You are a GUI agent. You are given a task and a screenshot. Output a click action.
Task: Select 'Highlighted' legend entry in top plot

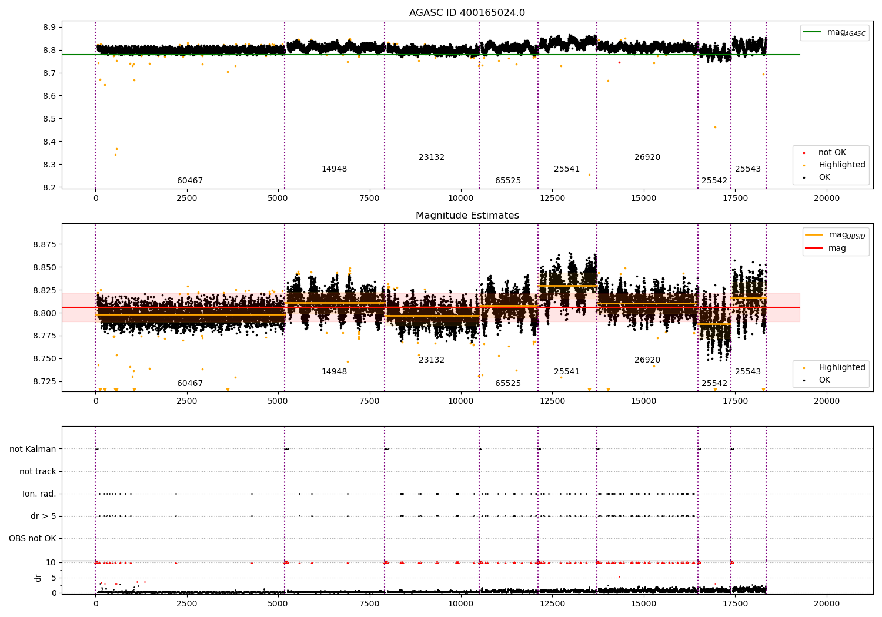(841, 165)
